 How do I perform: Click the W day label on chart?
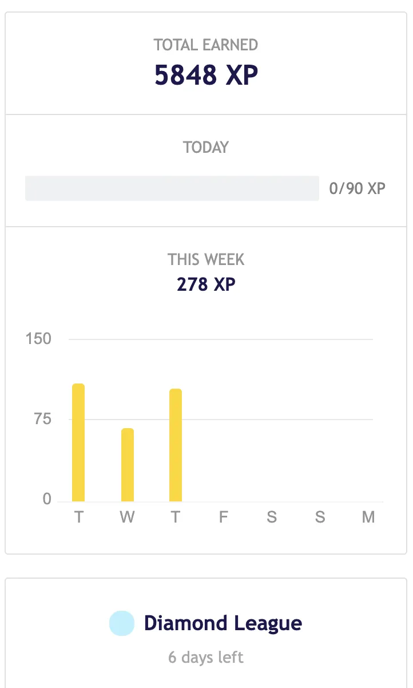tap(127, 517)
